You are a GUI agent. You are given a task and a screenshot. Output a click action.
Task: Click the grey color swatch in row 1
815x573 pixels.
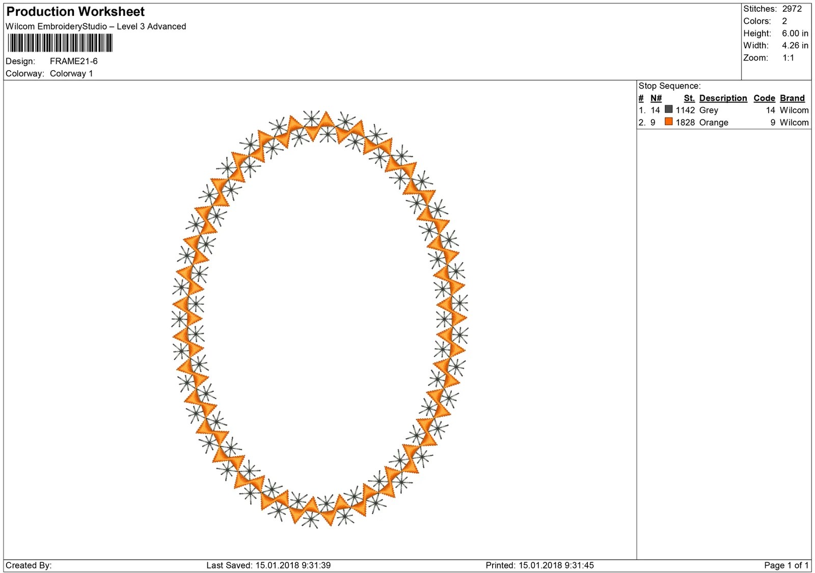pos(669,109)
